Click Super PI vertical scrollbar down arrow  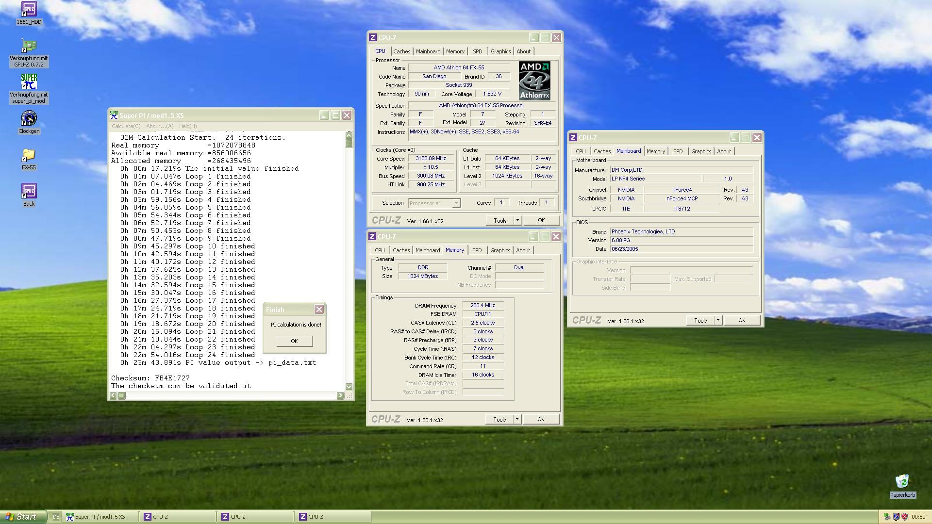coord(349,387)
